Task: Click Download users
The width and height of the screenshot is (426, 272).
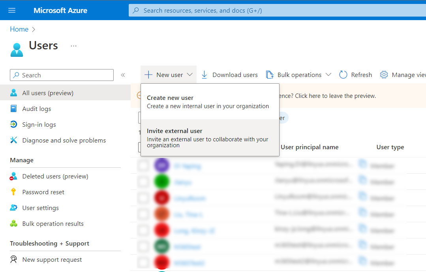Action: coord(235,75)
